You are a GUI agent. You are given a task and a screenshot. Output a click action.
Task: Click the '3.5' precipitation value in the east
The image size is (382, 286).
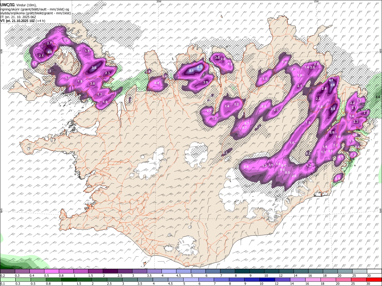coord(333,109)
